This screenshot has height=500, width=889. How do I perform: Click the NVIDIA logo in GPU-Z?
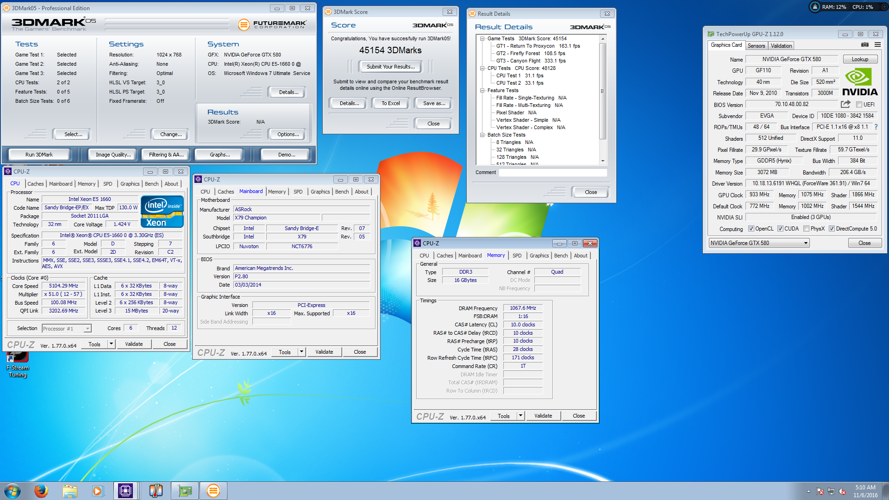(x=860, y=82)
